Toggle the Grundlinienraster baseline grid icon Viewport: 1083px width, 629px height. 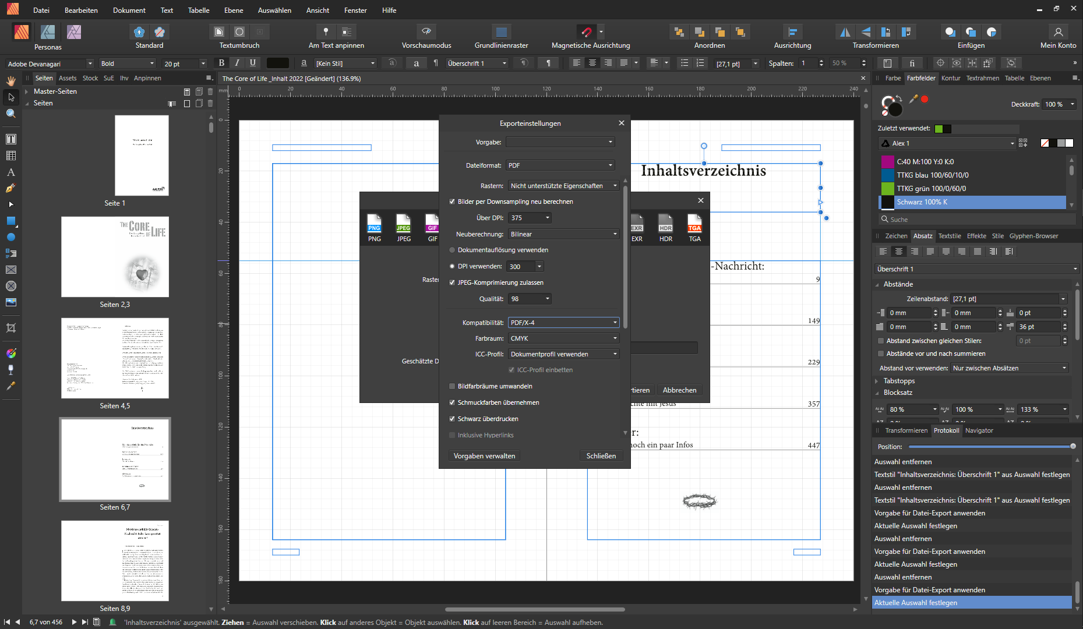[x=501, y=31]
